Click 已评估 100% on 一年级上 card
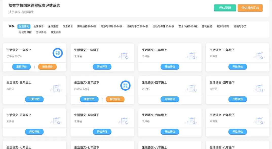Viewport: 272px width, 149px height. (x=14, y=56)
